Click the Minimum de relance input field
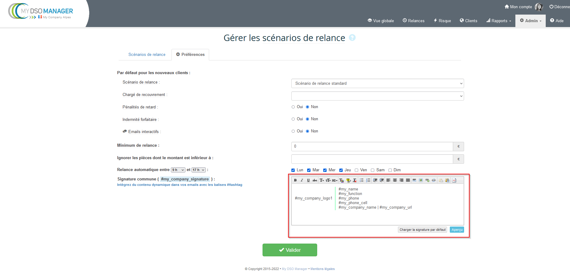The width and height of the screenshot is (570, 277). tap(372, 146)
